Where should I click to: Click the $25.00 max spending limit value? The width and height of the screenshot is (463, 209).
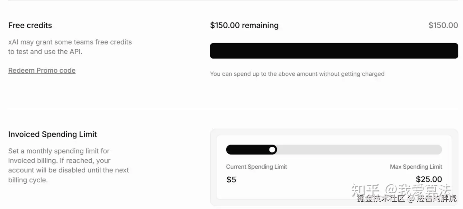point(429,179)
